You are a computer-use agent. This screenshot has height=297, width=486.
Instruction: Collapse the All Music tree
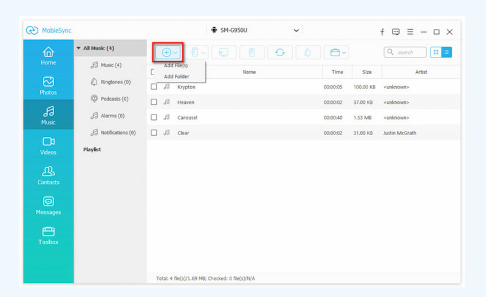[78, 48]
